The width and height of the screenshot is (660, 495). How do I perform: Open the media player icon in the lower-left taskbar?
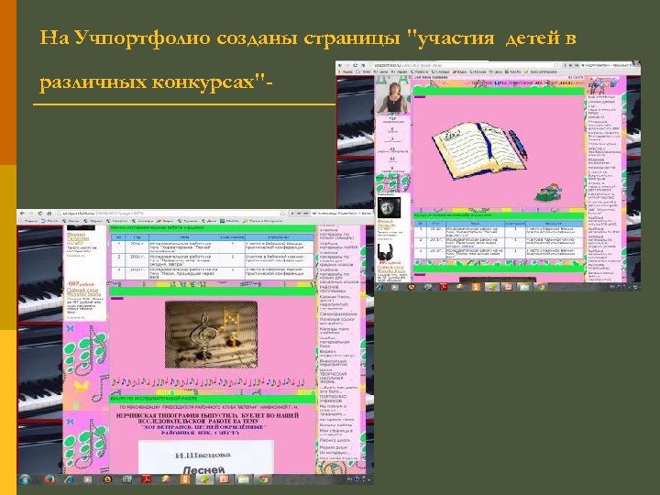[x=88, y=479]
